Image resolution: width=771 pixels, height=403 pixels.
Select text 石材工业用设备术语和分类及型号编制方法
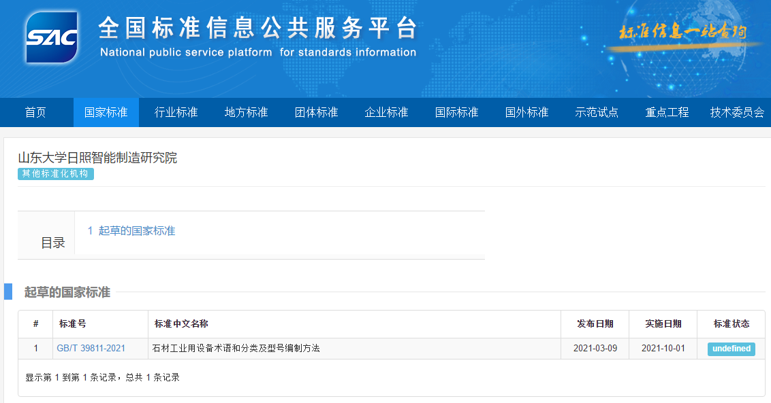(236, 348)
